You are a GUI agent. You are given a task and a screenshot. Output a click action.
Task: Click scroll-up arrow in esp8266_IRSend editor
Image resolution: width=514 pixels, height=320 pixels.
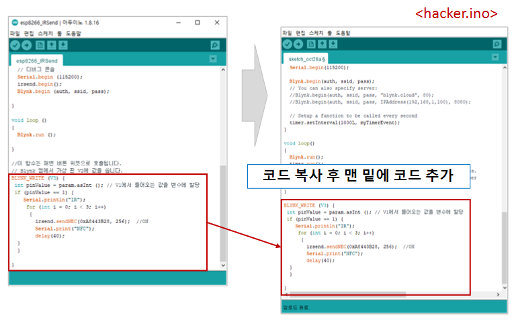[223, 70]
